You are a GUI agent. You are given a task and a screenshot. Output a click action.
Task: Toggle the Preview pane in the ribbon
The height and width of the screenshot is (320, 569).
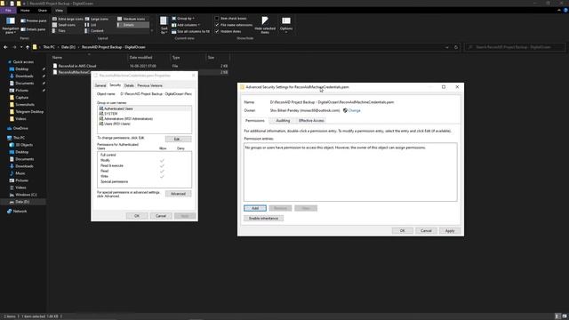[x=34, y=20]
